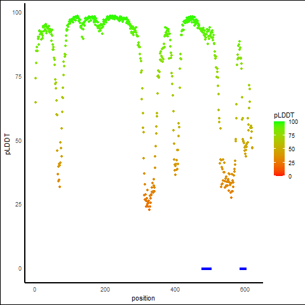Click the y-axis tick label 100
This screenshot has width=305, height=305.
point(17,13)
